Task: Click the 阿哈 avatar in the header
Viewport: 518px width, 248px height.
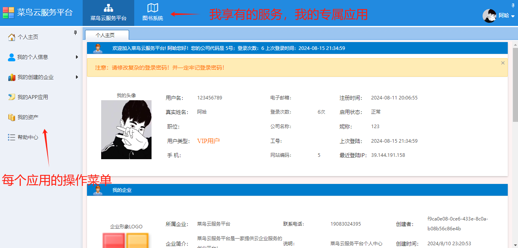Action: pyautogui.click(x=489, y=16)
